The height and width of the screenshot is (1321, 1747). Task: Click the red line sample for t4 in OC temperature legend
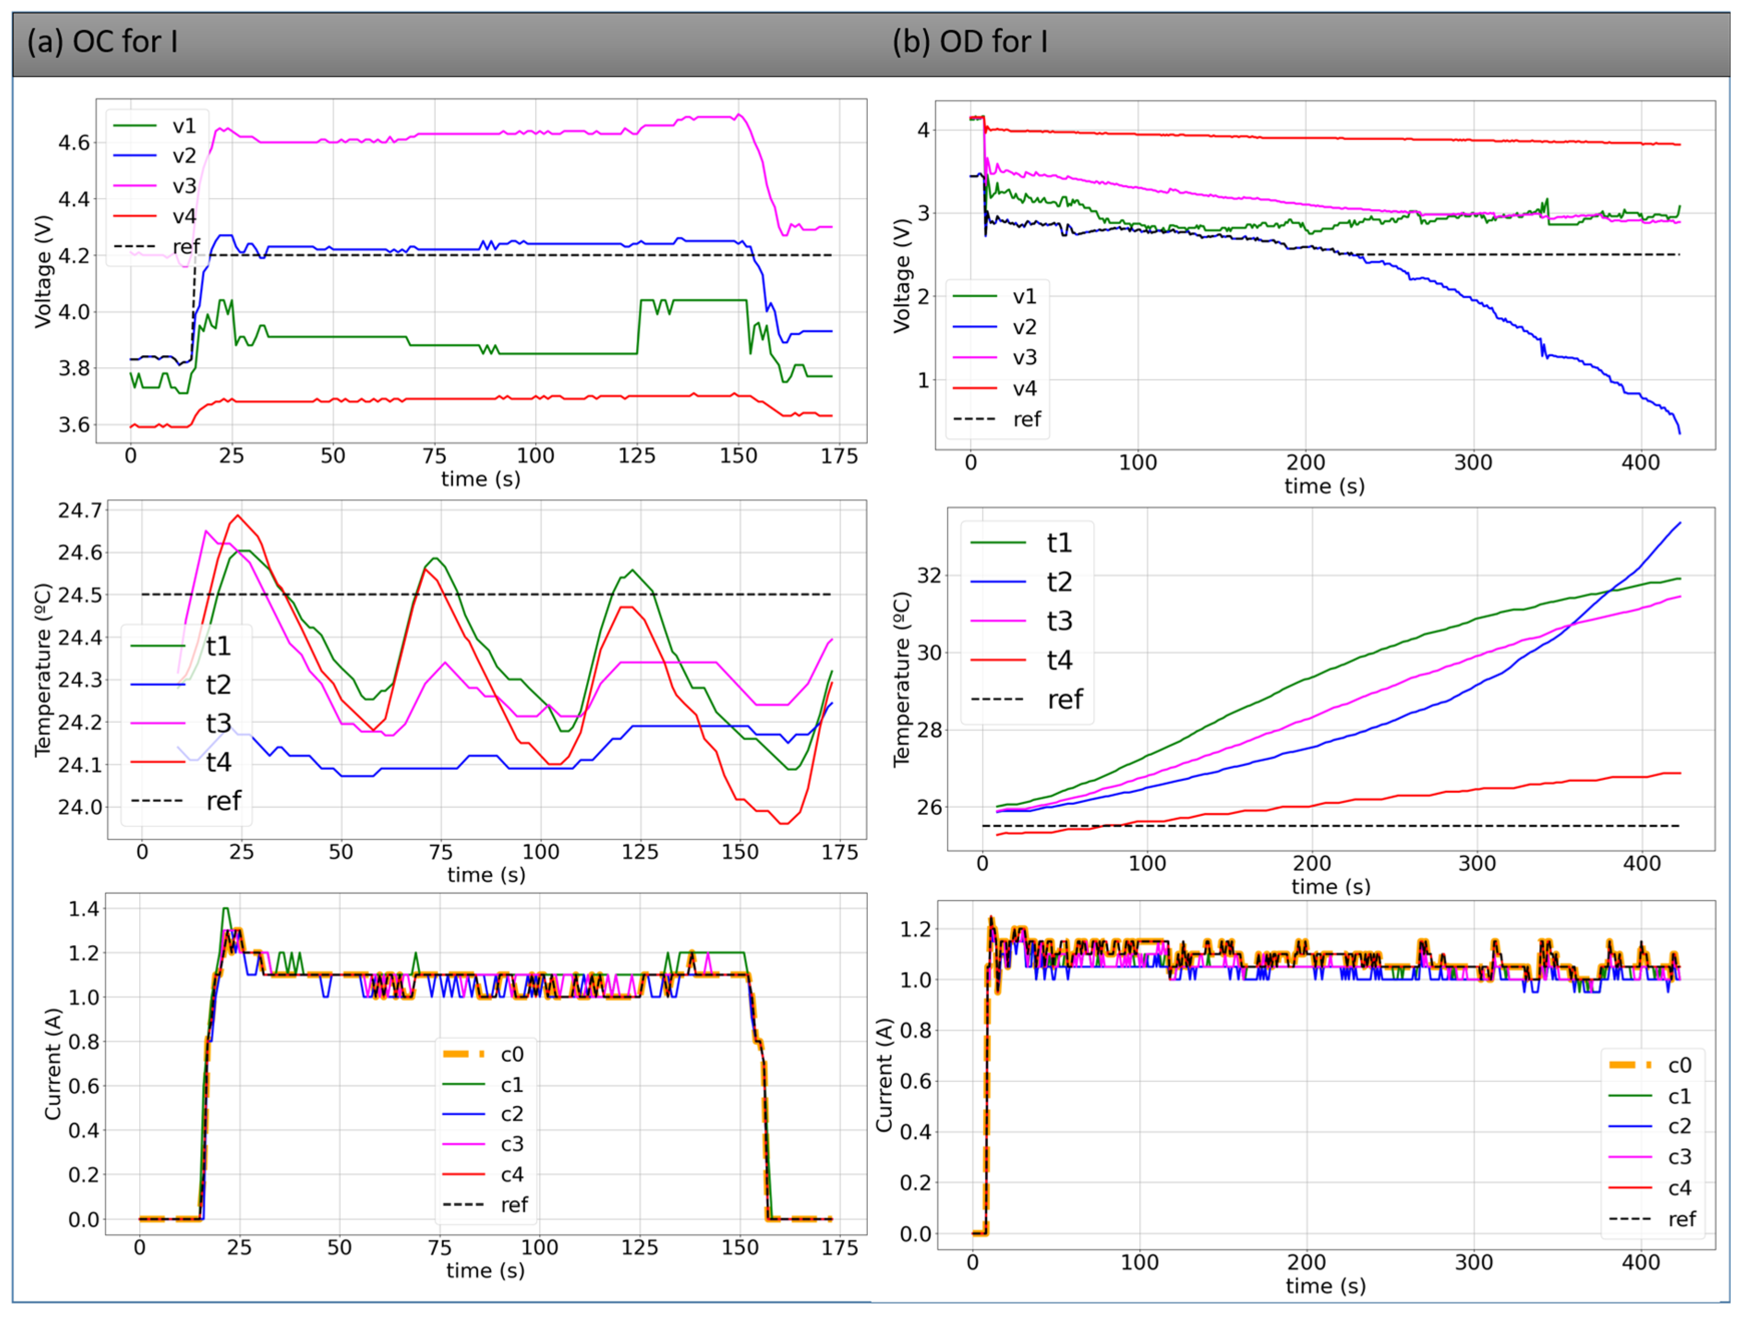158,762
